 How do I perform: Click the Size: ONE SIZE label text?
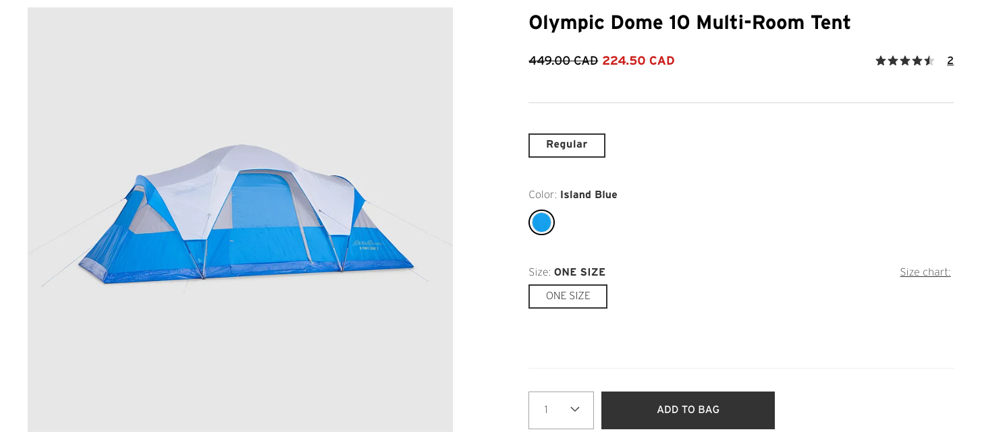click(x=567, y=272)
